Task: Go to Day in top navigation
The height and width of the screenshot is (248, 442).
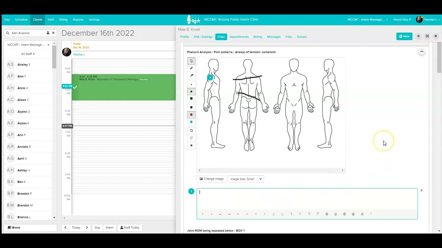Action: [x=7, y=20]
